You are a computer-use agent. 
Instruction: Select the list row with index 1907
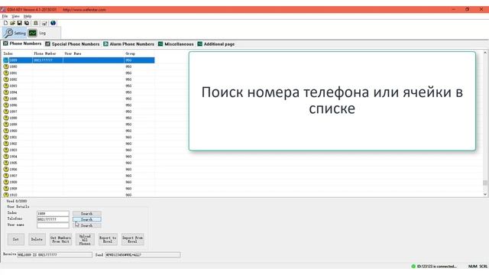79,176
